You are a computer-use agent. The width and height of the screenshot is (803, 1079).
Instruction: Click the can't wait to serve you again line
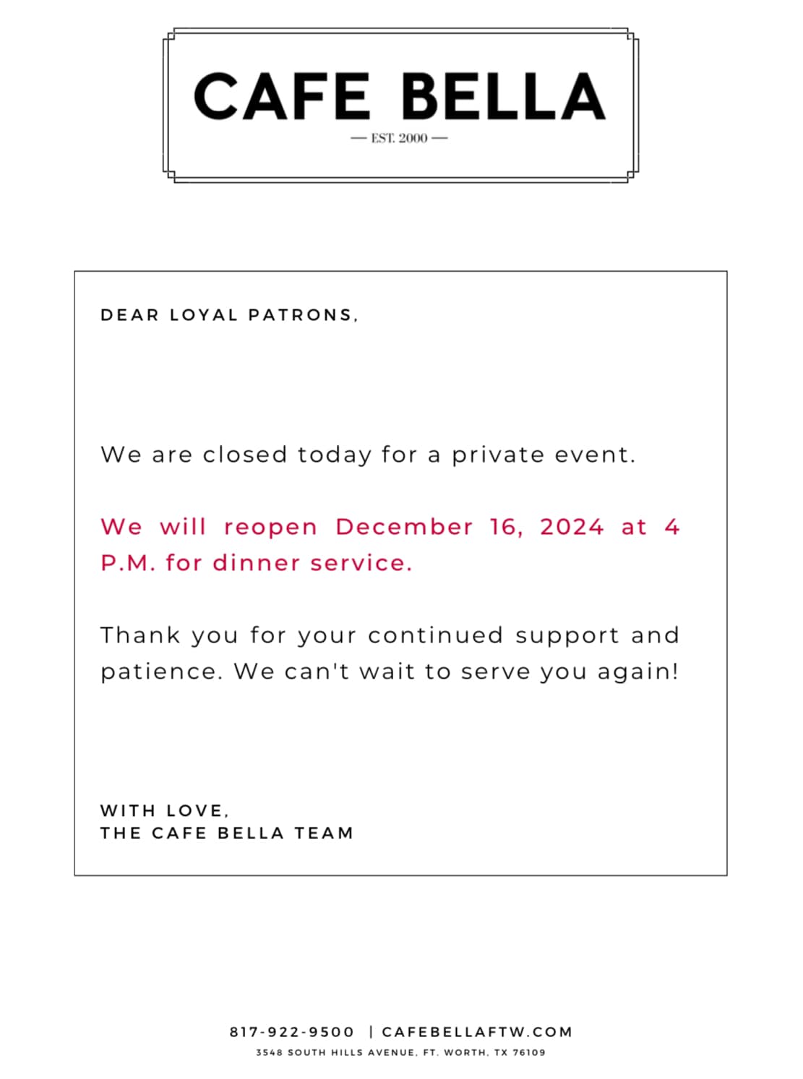390,671
